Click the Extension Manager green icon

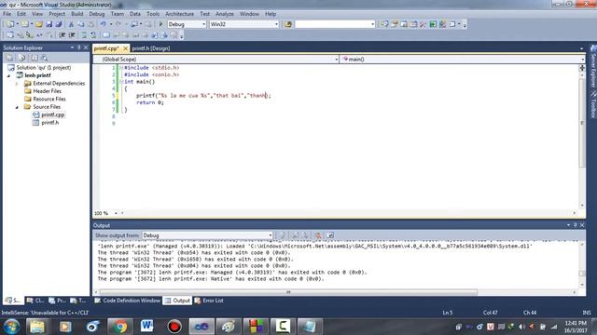(433, 24)
